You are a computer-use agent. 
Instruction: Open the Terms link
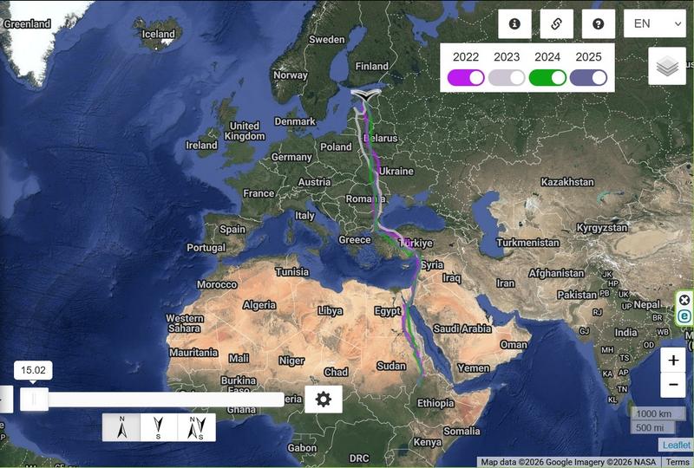point(678,462)
